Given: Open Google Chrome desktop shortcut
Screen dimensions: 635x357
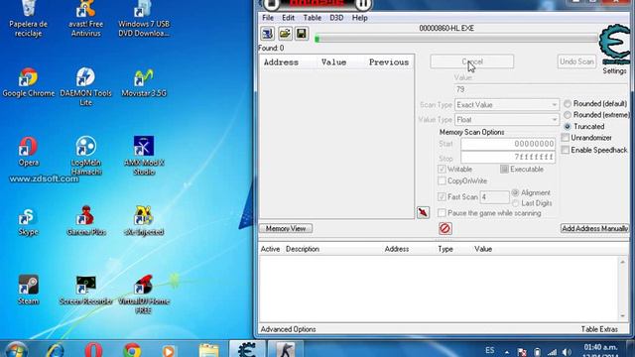Looking at the screenshot, I should pos(29,83).
